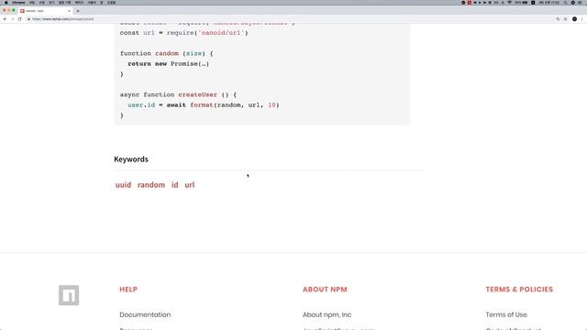Click the Keywords heading

coord(131,159)
